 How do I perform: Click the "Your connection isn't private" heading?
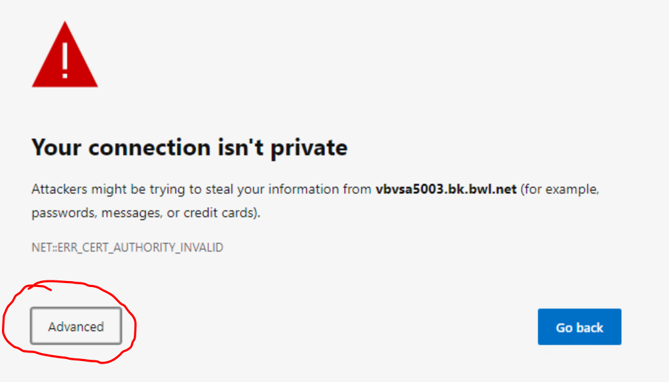pos(189,147)
